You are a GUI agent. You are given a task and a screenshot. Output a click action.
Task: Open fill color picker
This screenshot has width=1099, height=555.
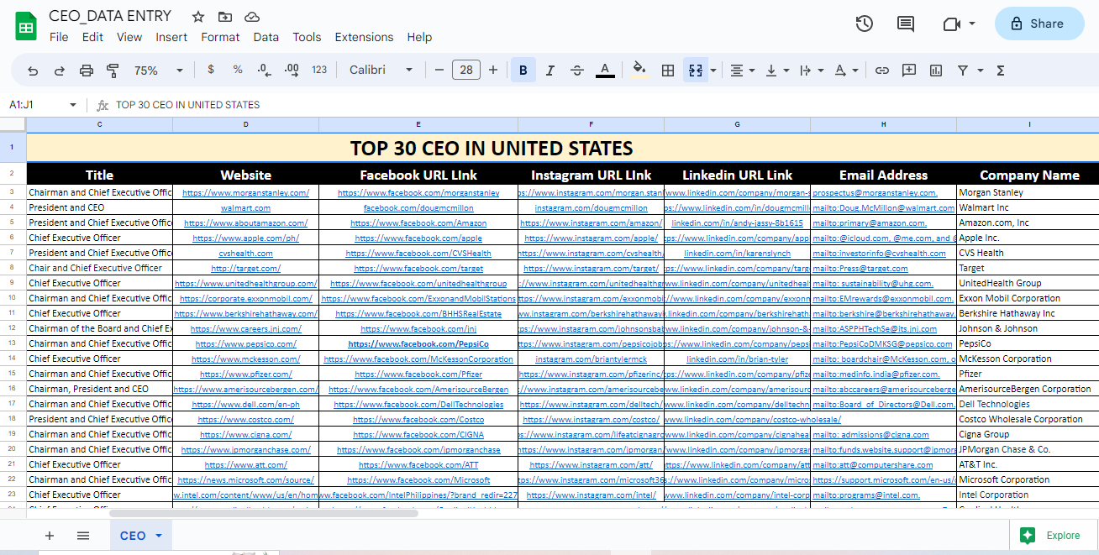point(640,71)
